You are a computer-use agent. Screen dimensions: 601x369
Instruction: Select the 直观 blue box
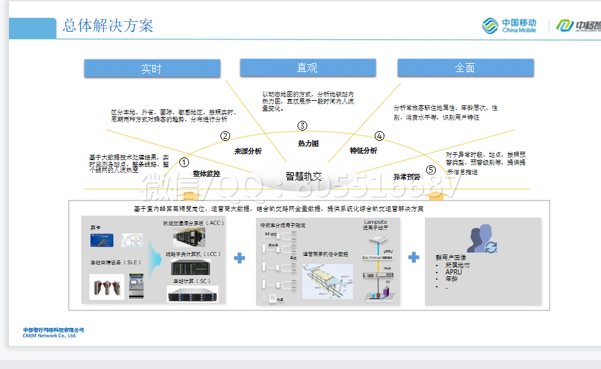point(308,68)
